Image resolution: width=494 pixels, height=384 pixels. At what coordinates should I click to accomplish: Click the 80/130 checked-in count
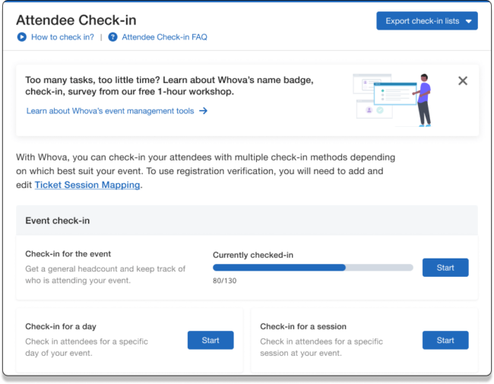(x=225, y=281)
